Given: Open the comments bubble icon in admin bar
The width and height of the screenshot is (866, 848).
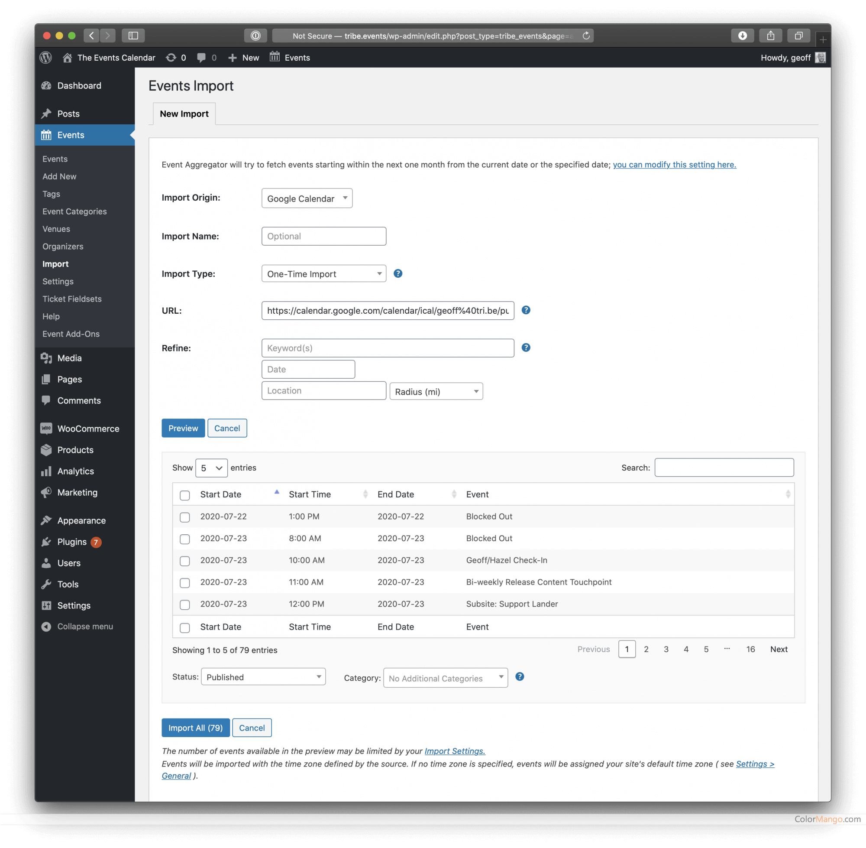Looking at the screenshot, I should [202, 58].
